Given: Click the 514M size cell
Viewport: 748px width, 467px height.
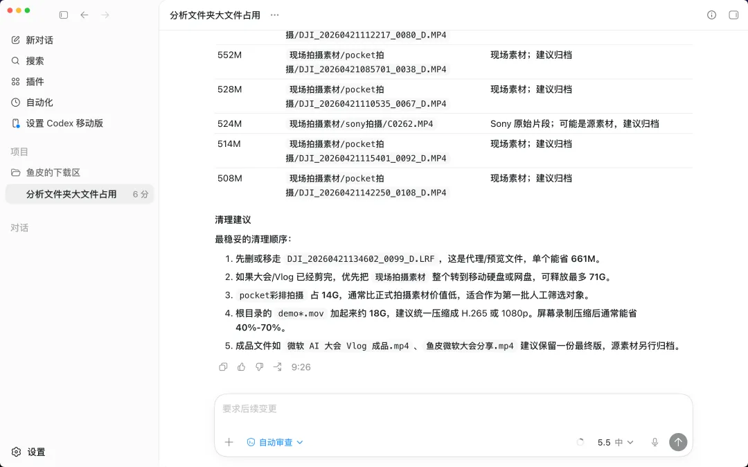Looking at the screenshot, I should tap(229, 143).
